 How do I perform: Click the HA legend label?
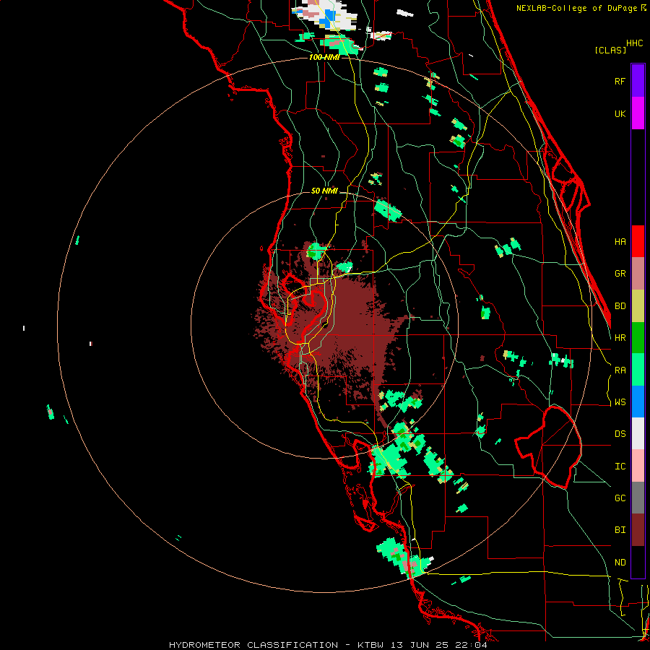click(620, 242)
